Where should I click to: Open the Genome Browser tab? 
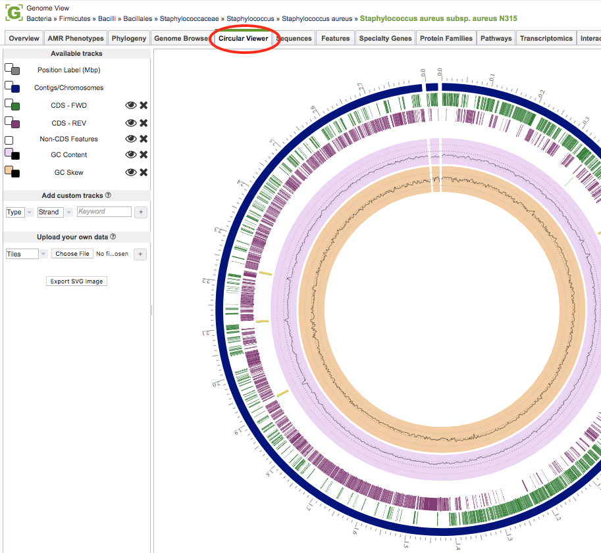[x=181, y=38]
